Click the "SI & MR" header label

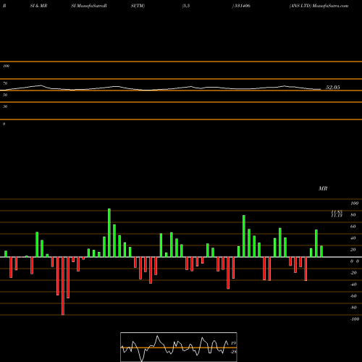pos(38,6)
